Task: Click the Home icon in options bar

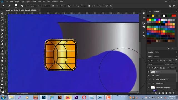Action: pos(3,6)
